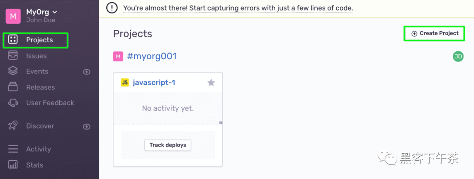Select User Feedback in the sidebar

coord(50,103)
